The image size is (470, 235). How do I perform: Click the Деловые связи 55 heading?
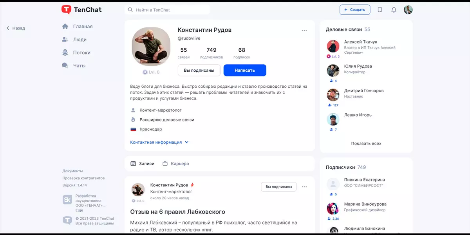click(348, 29)
